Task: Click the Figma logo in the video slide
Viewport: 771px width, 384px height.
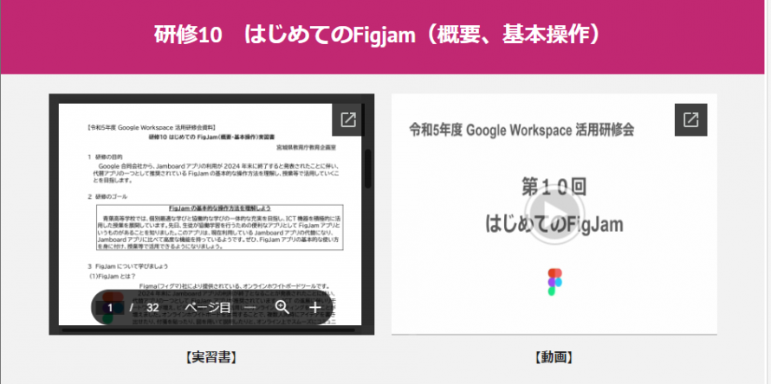Action: click(554, 282)
